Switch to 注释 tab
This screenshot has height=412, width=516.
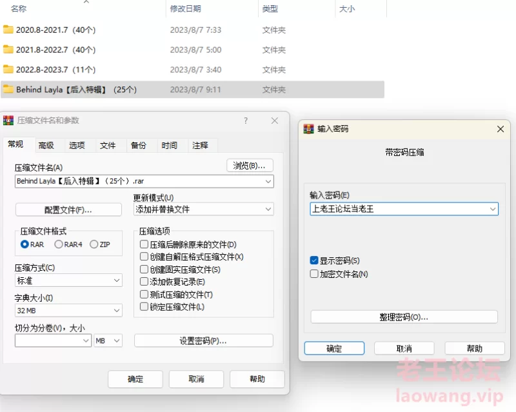coord(200,146)
